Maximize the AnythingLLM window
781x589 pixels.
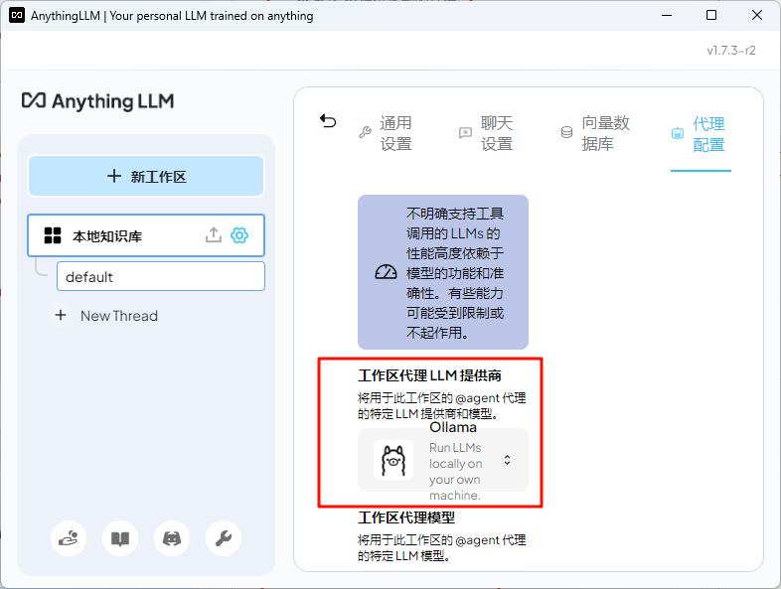(x=711, y=16)
